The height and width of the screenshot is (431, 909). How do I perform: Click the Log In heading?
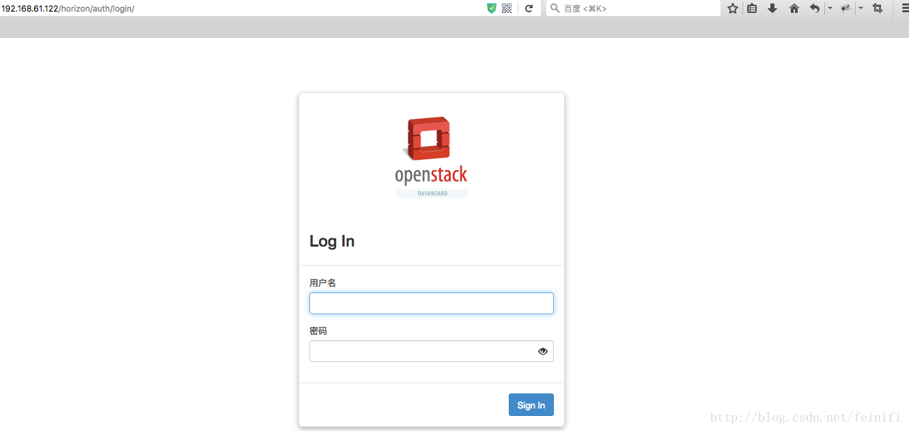click(x=332, y=241)
